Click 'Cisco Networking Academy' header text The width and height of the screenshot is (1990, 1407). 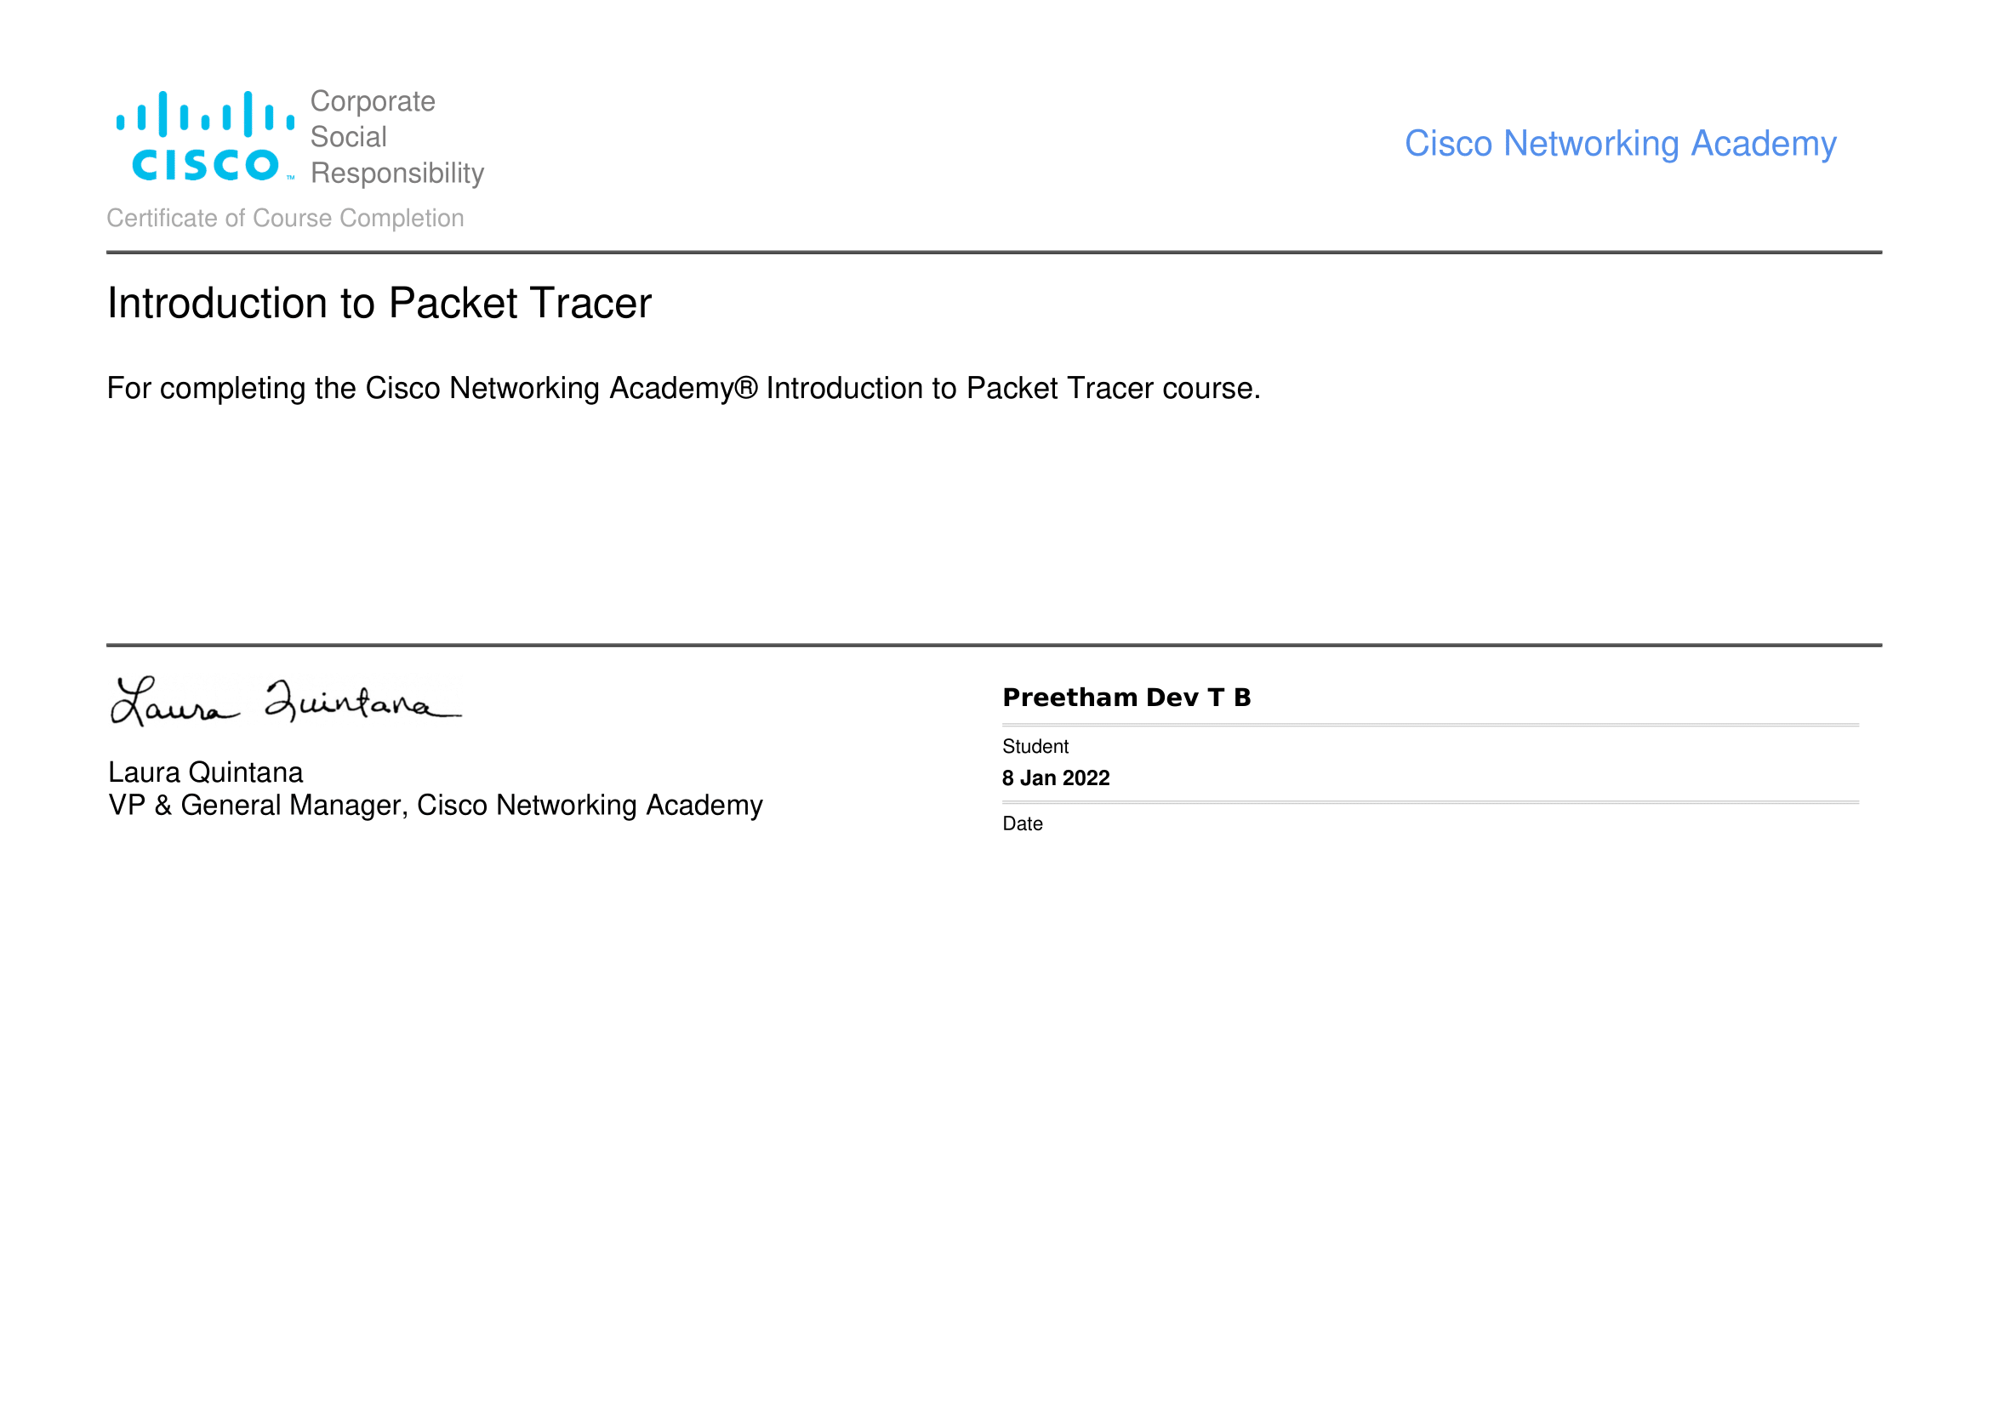pyautogui.click(x=1620, y=144)
